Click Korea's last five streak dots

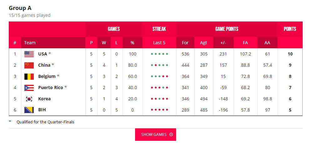pos(159,99)
